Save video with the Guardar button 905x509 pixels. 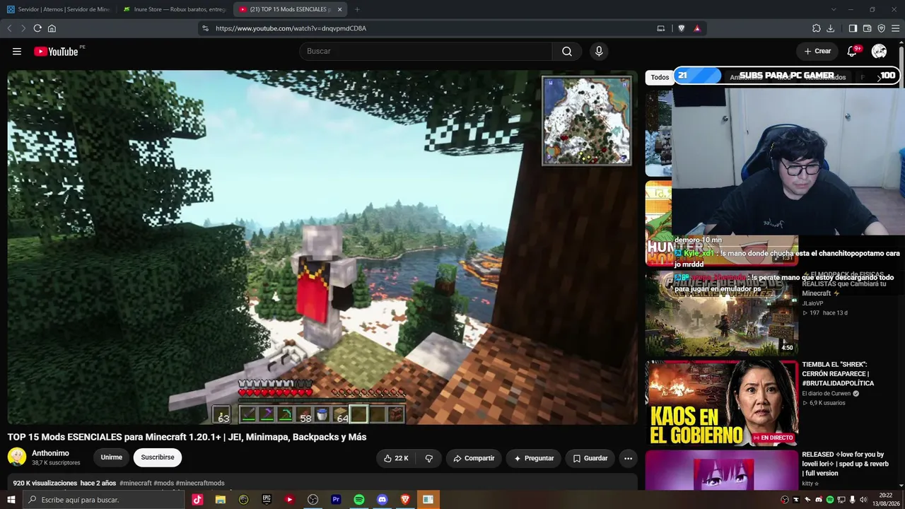(590, 458)
